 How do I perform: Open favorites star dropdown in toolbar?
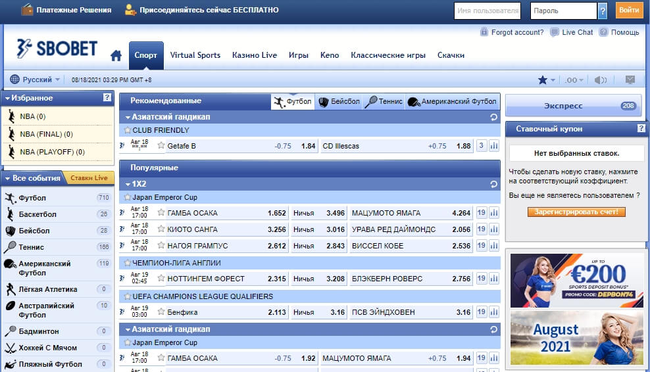pyautogui.click(x=546, y=80)
